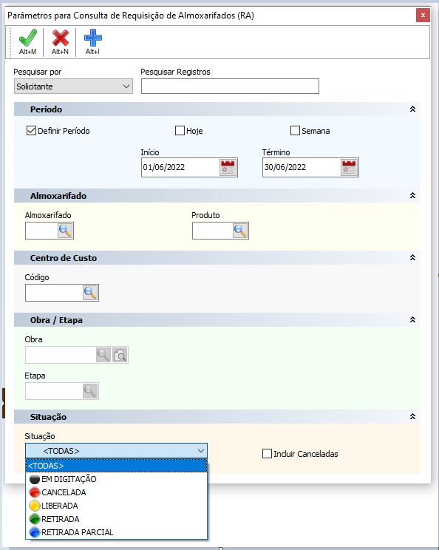Tick Incluir Canceladas checkbox

(267, 454)
